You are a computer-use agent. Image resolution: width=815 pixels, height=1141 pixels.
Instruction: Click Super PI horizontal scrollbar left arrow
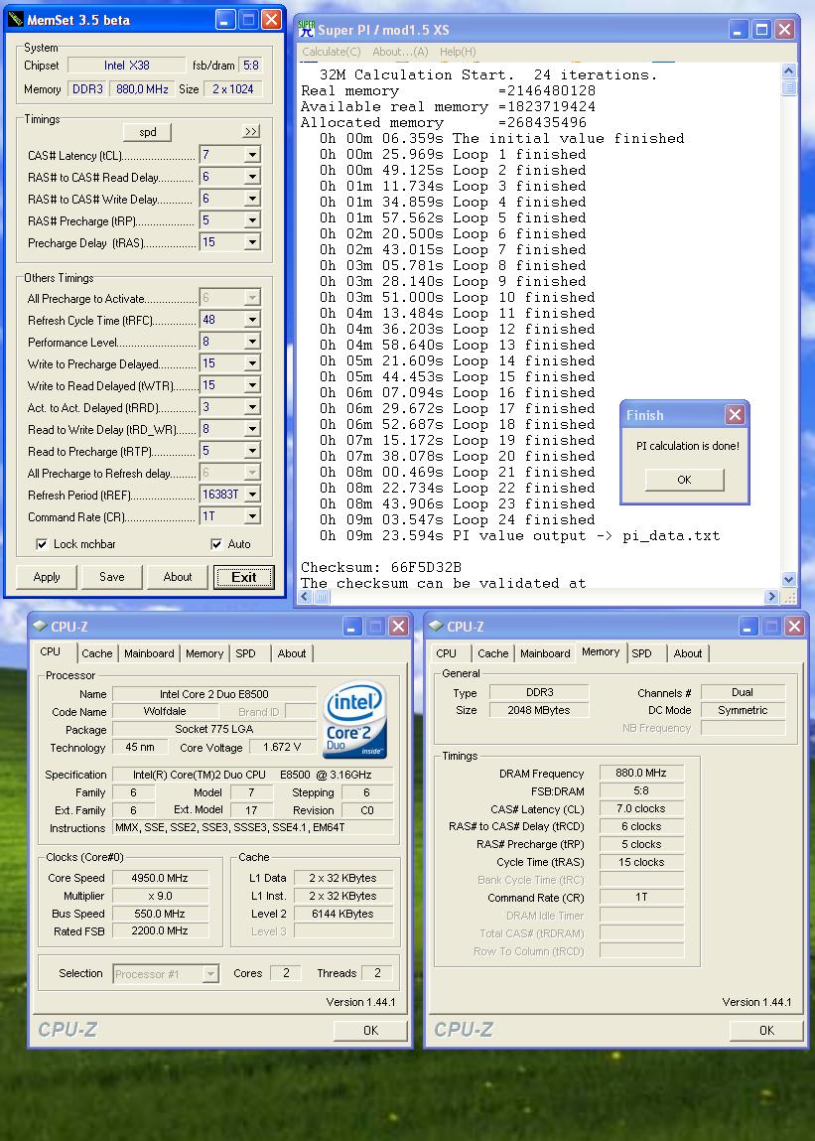pos(306,597)
